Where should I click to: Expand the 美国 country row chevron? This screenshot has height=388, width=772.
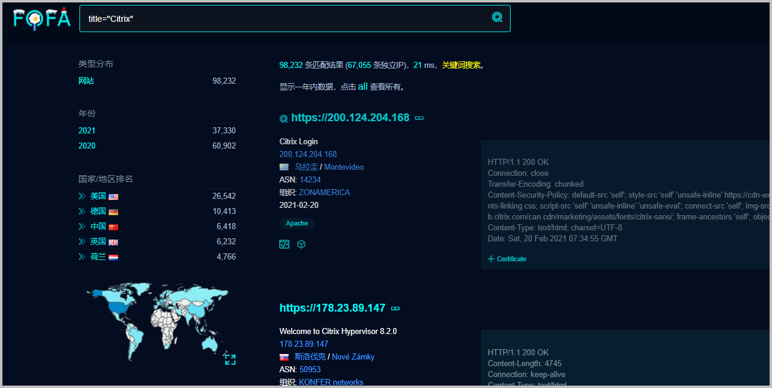pyautogui.click(x=82, y=196)
